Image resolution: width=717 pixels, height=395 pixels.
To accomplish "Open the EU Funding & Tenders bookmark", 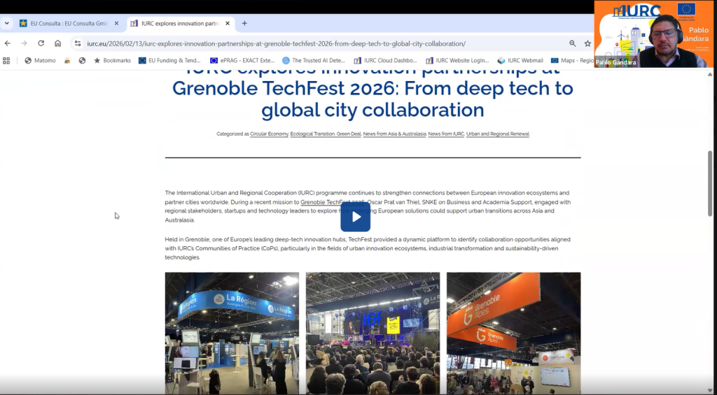I will [x=169, y=61].
